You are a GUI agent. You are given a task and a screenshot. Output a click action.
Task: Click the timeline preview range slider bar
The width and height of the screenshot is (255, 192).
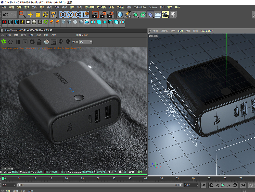[x=100, y=185]
